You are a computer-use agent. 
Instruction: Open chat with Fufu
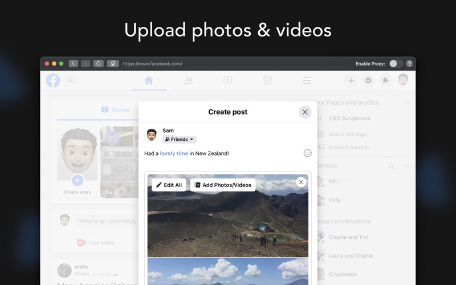[335, 200]
